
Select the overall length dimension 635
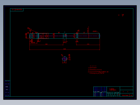65,49
